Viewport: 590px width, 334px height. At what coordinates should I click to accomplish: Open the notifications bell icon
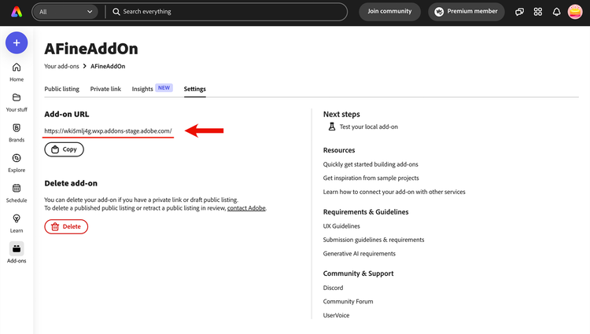pyautogui.click(x=557, y=12)
